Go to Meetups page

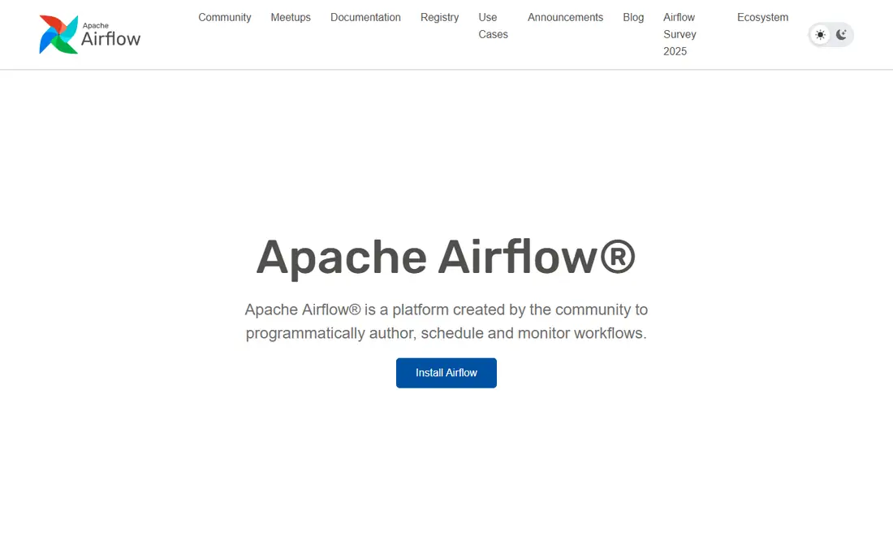pos(291,18)
